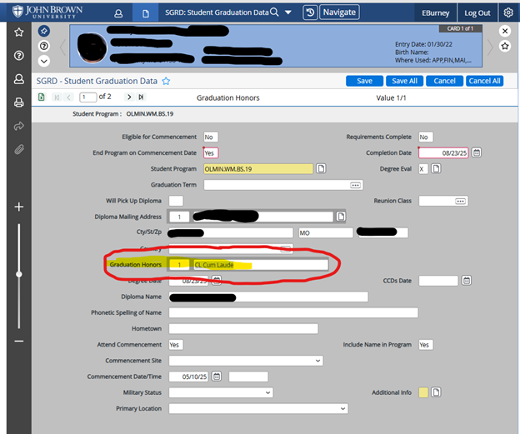Click the Eligible for Commencement No field
Image resolution: width=520 pixels, height=434 pixels.
(210, 137)
